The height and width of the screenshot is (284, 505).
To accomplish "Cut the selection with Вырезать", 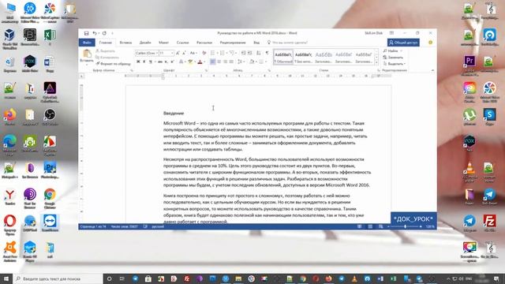I will [105, 50].
